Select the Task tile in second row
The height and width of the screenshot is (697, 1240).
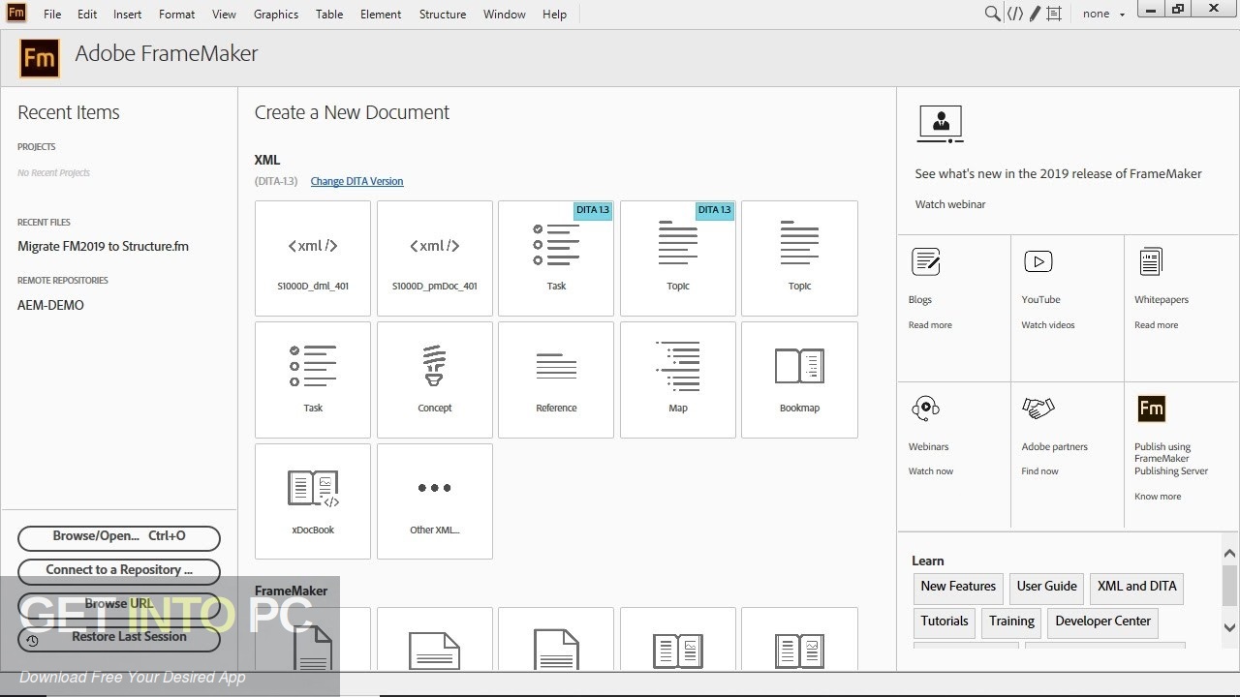tap(313, 379)
